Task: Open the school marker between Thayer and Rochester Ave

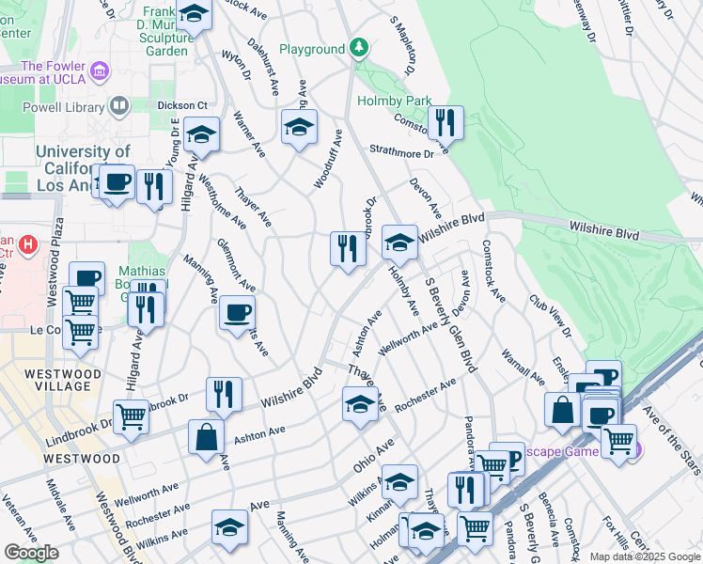Action: pos(361,405)
